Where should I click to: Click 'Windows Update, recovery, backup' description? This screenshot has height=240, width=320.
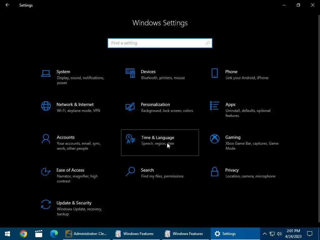point(79,212)
